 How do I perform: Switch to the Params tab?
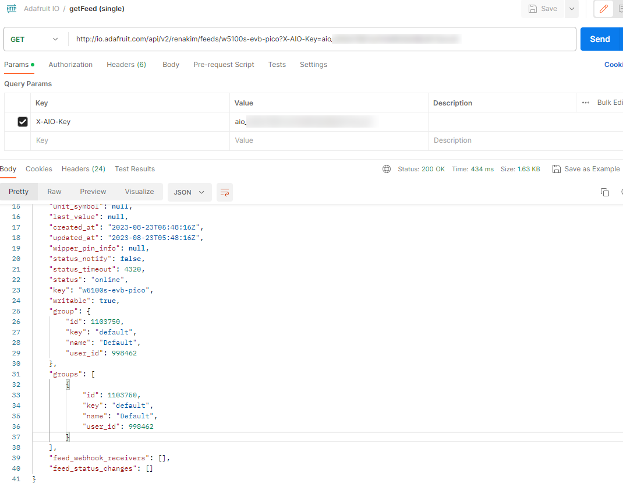(x=19, y=65)
